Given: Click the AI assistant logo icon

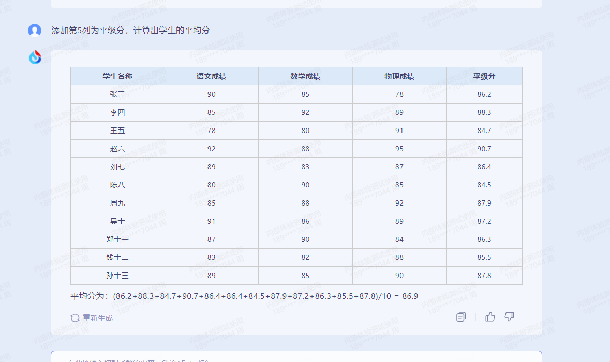Looking at the screenshot, I should point(35,57).
